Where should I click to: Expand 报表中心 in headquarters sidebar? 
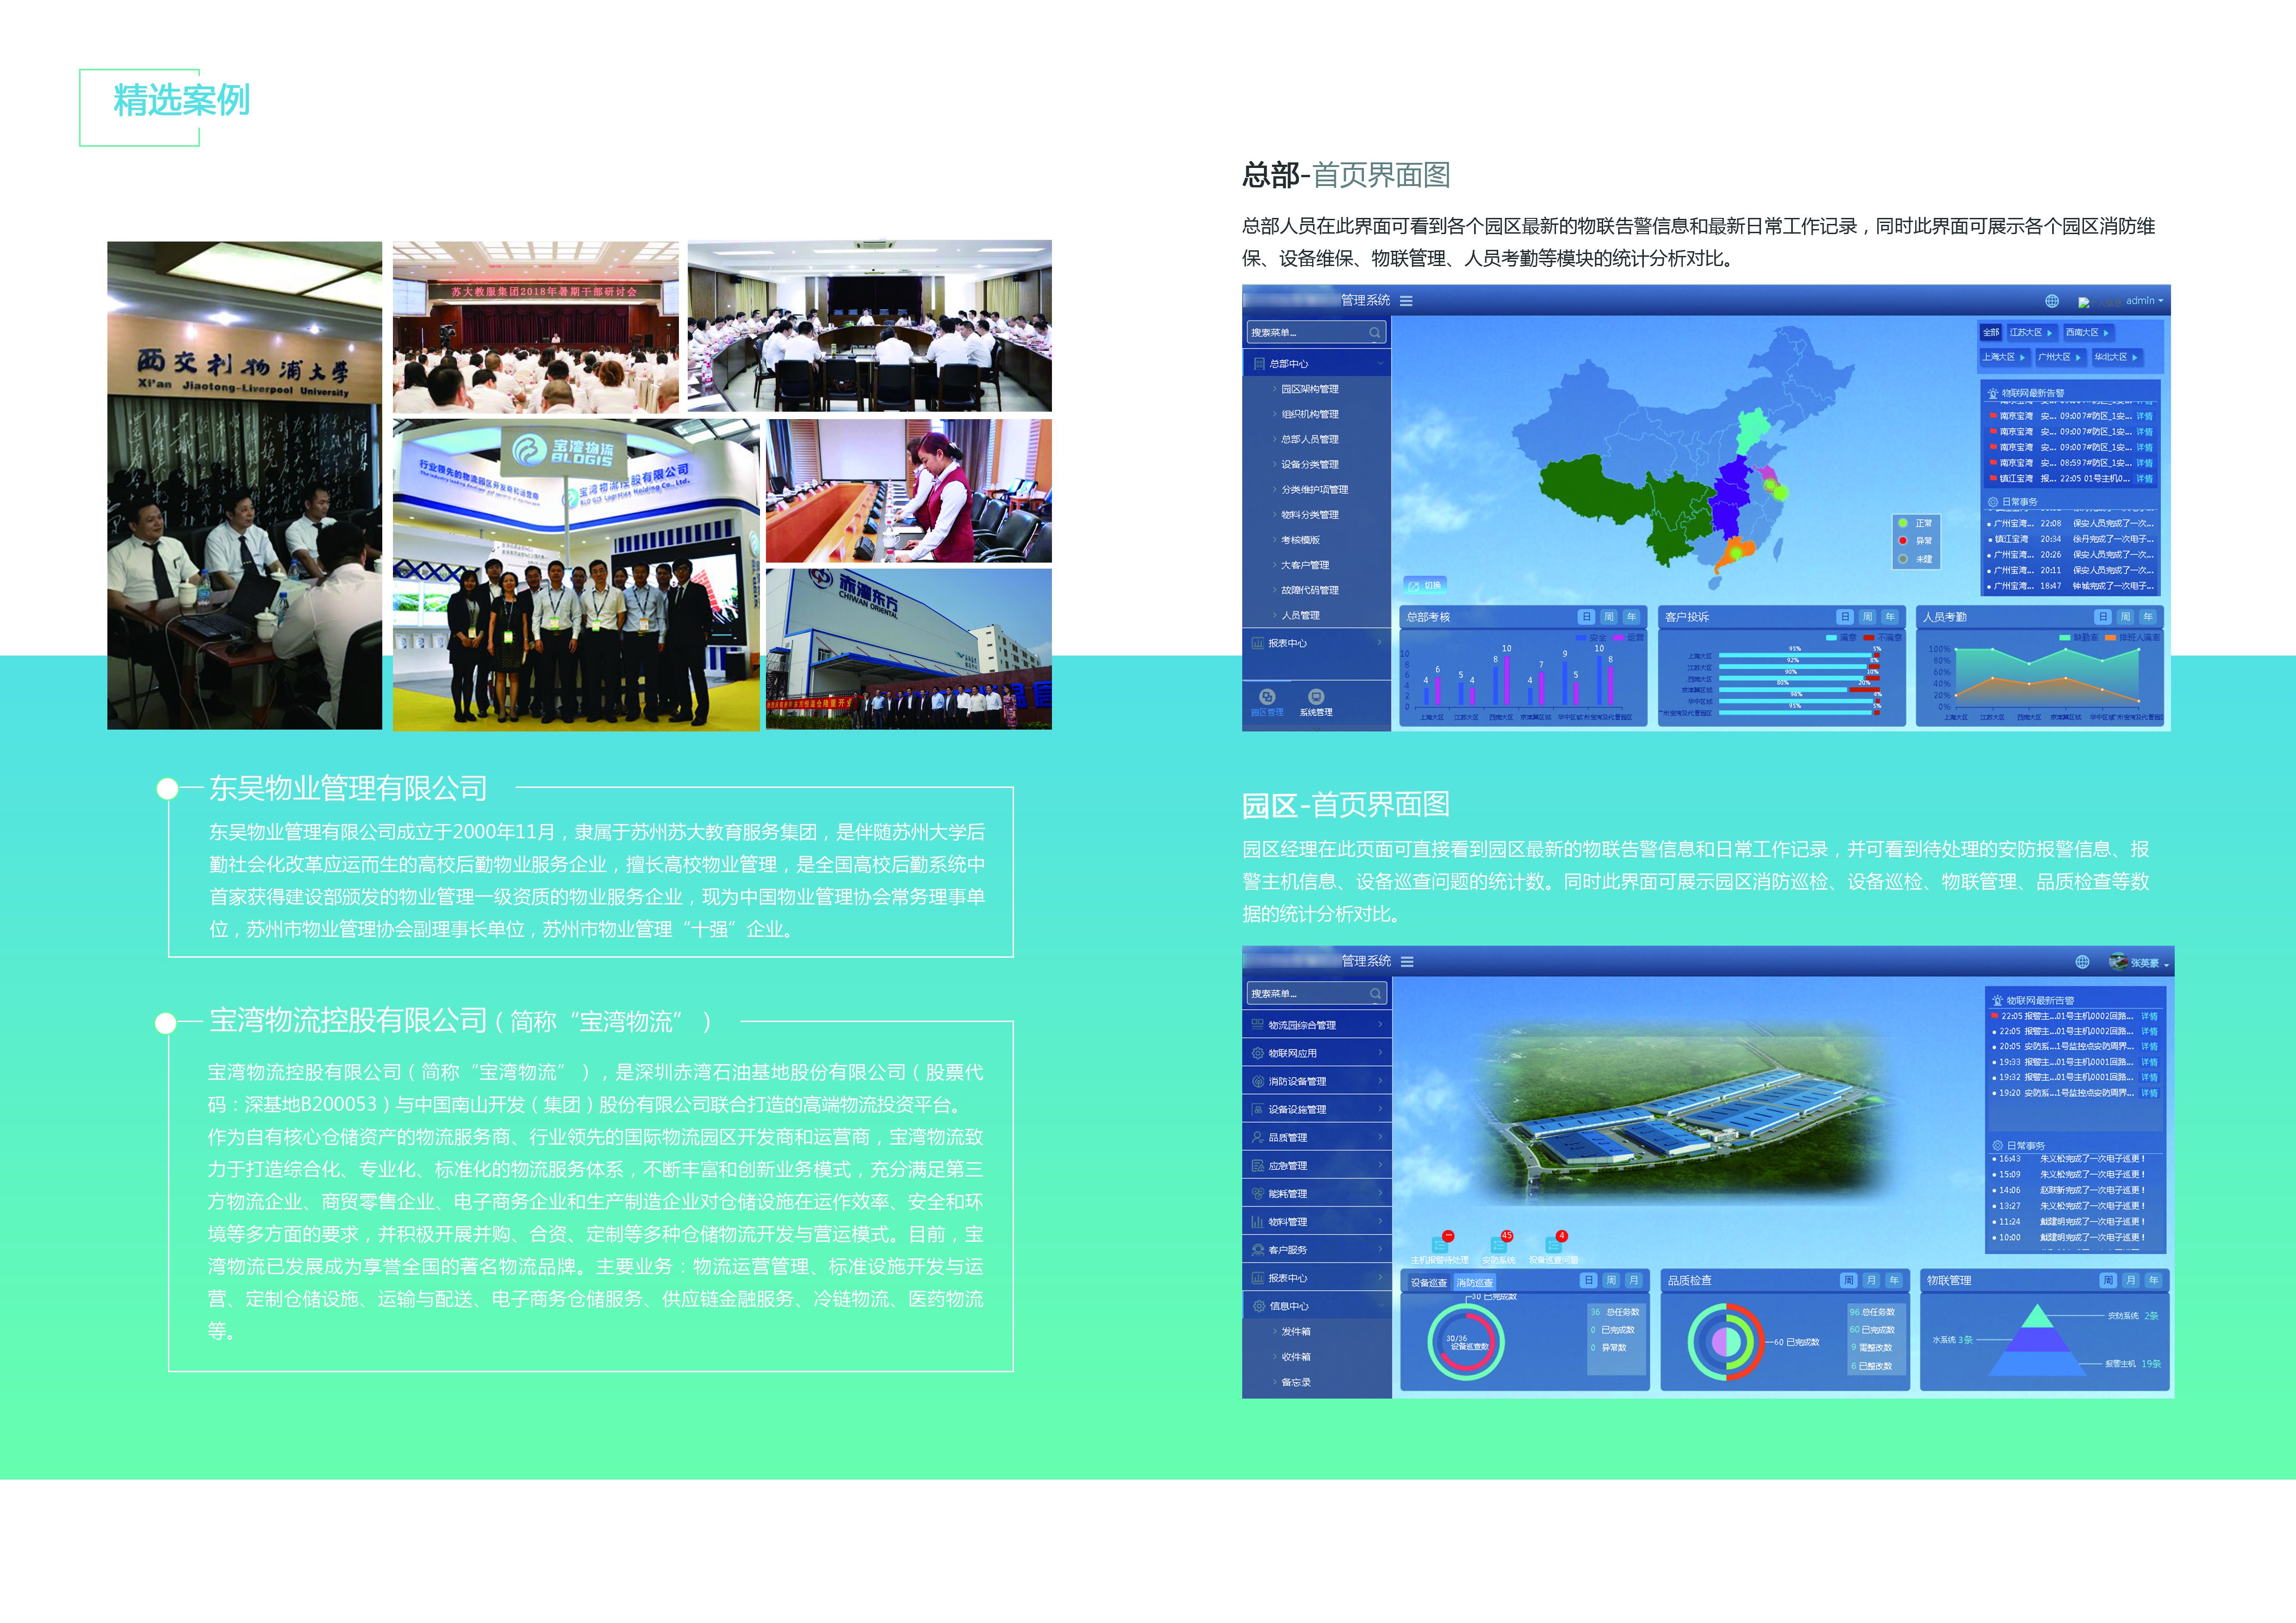[x=1380, y=643]
